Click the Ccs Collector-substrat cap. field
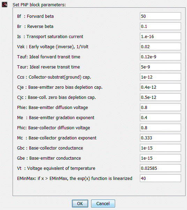The height and width of the screenshot is (210, 187). [x=160, y=77]
